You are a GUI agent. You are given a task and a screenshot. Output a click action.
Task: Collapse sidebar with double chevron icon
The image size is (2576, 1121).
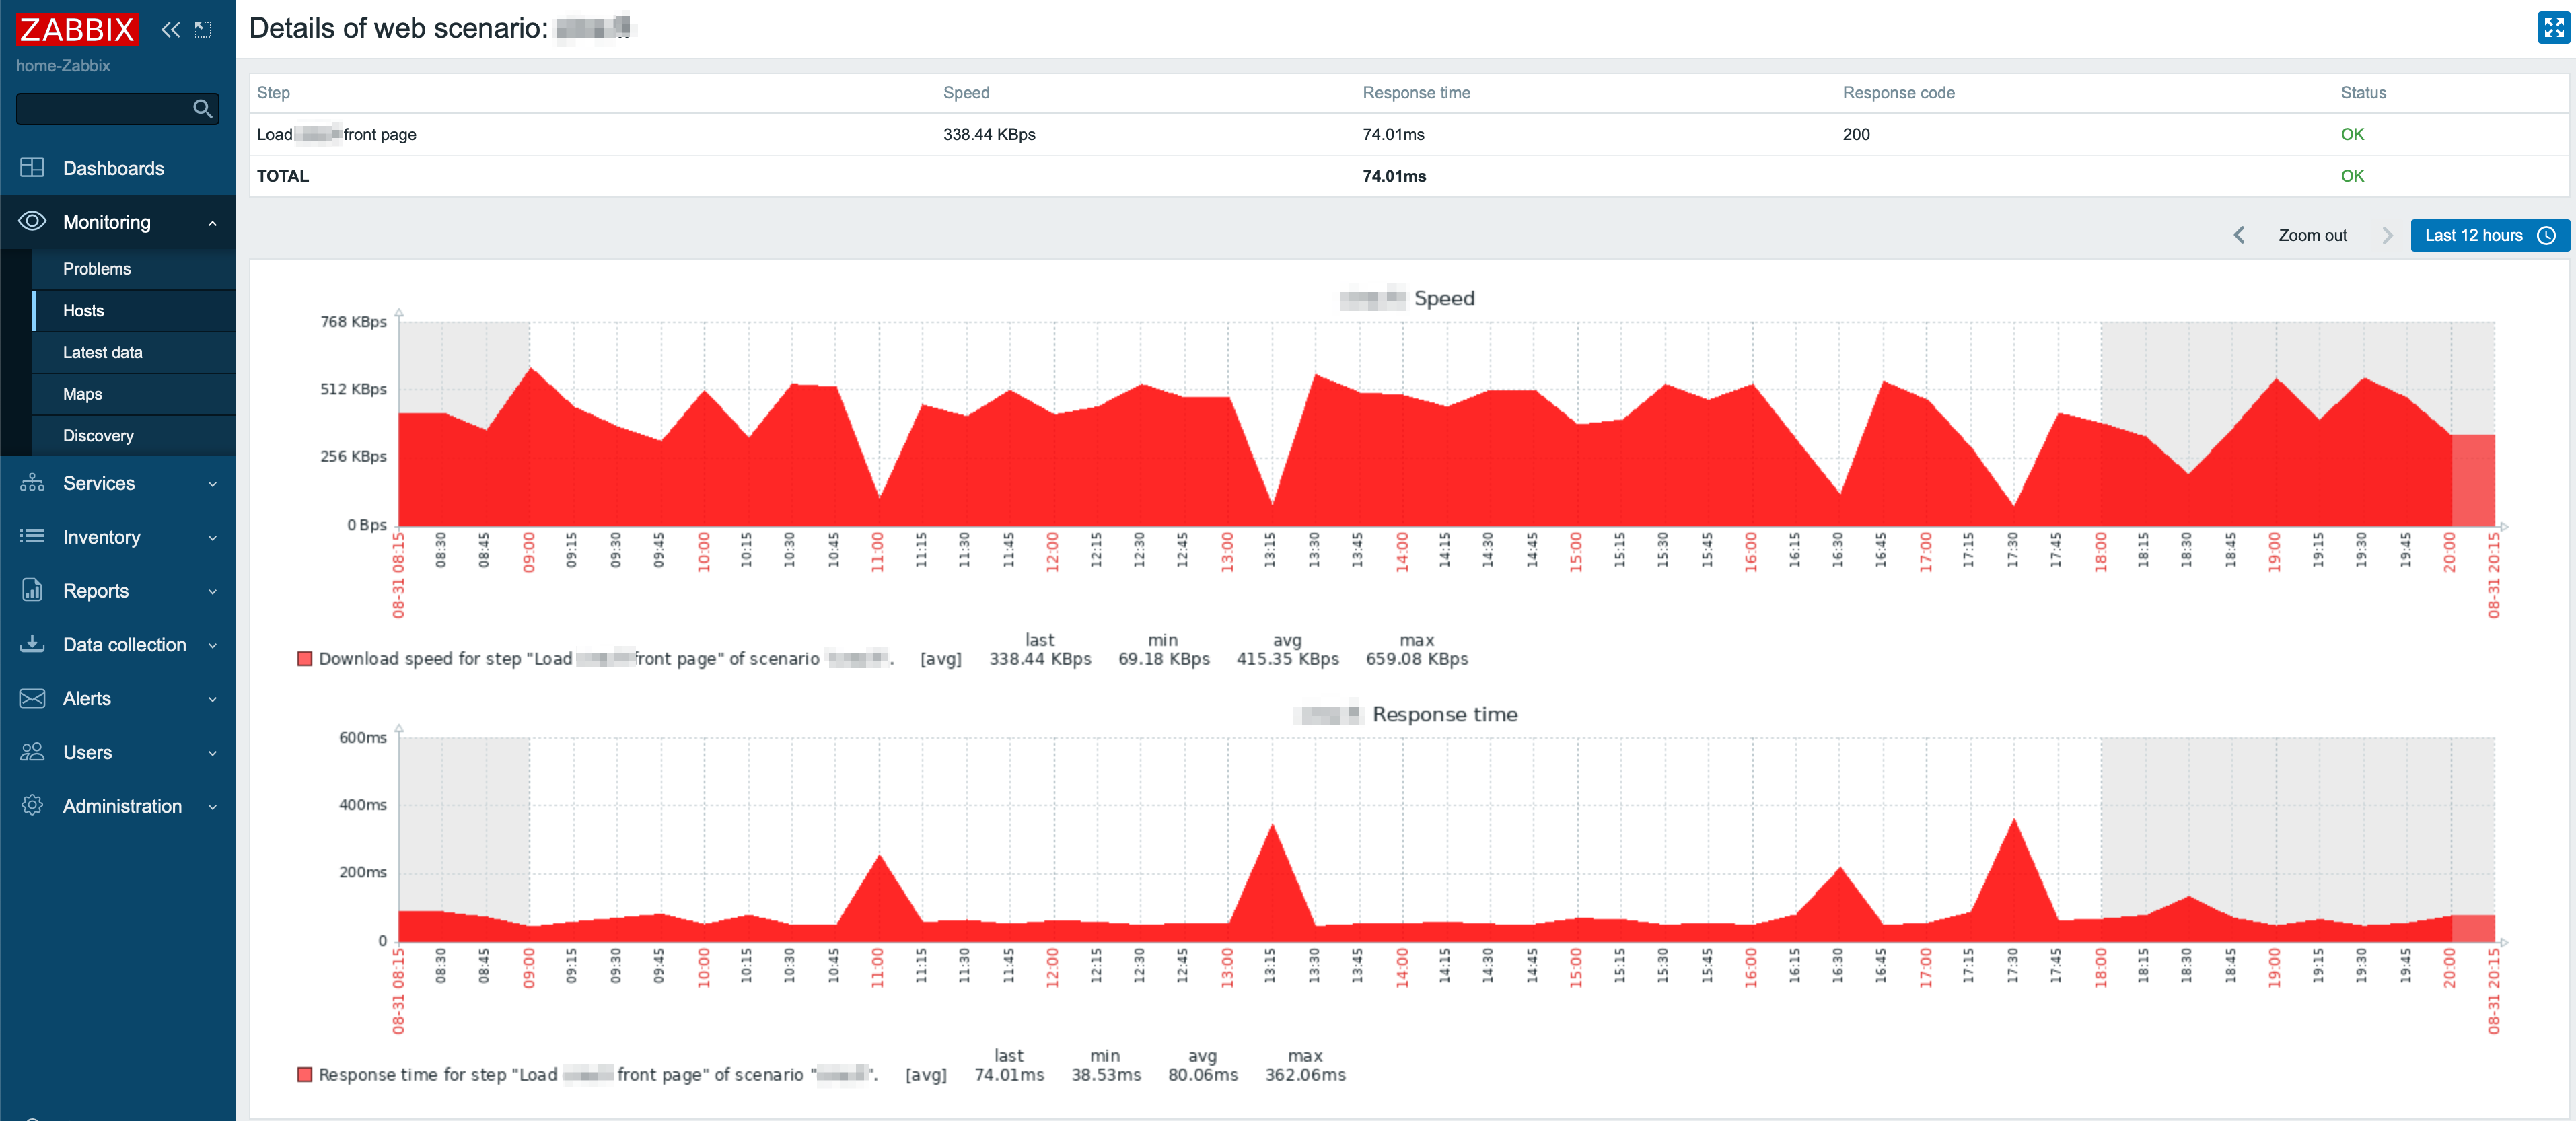click(x=171, y=29)
